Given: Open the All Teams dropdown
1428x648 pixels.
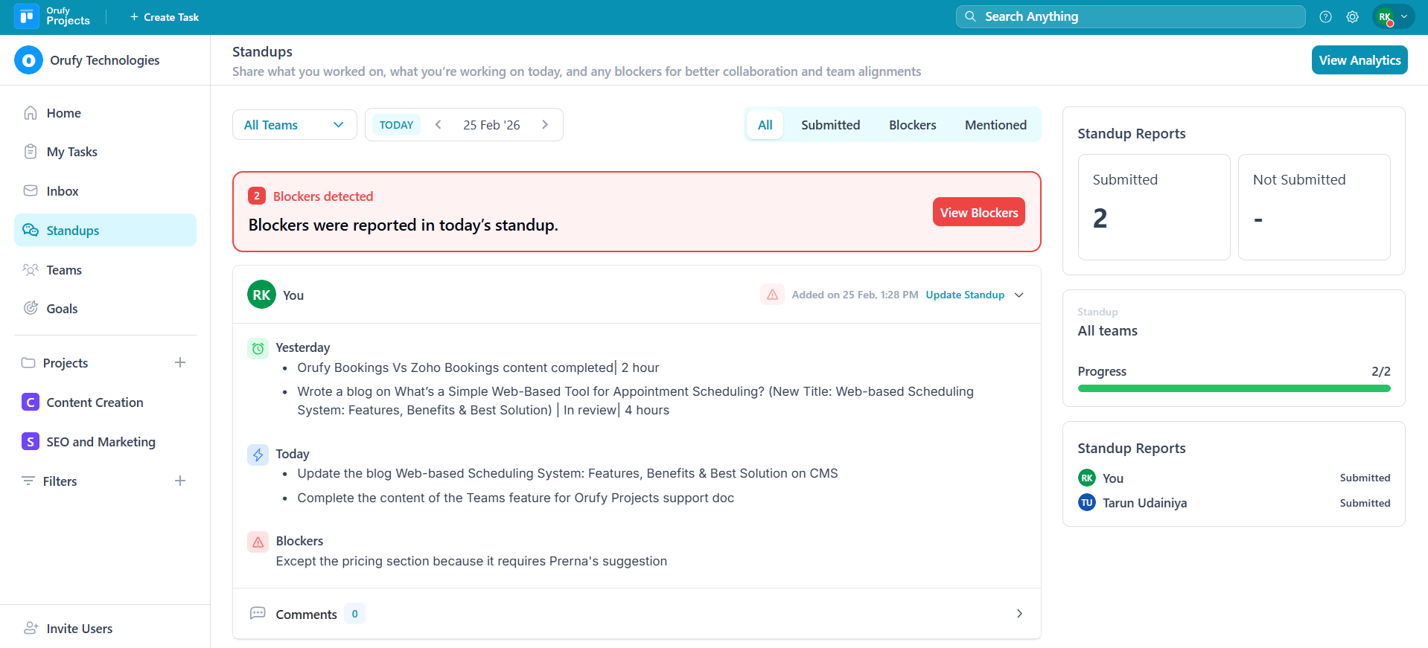Looking at the screenshot, I should coord(294,125).
